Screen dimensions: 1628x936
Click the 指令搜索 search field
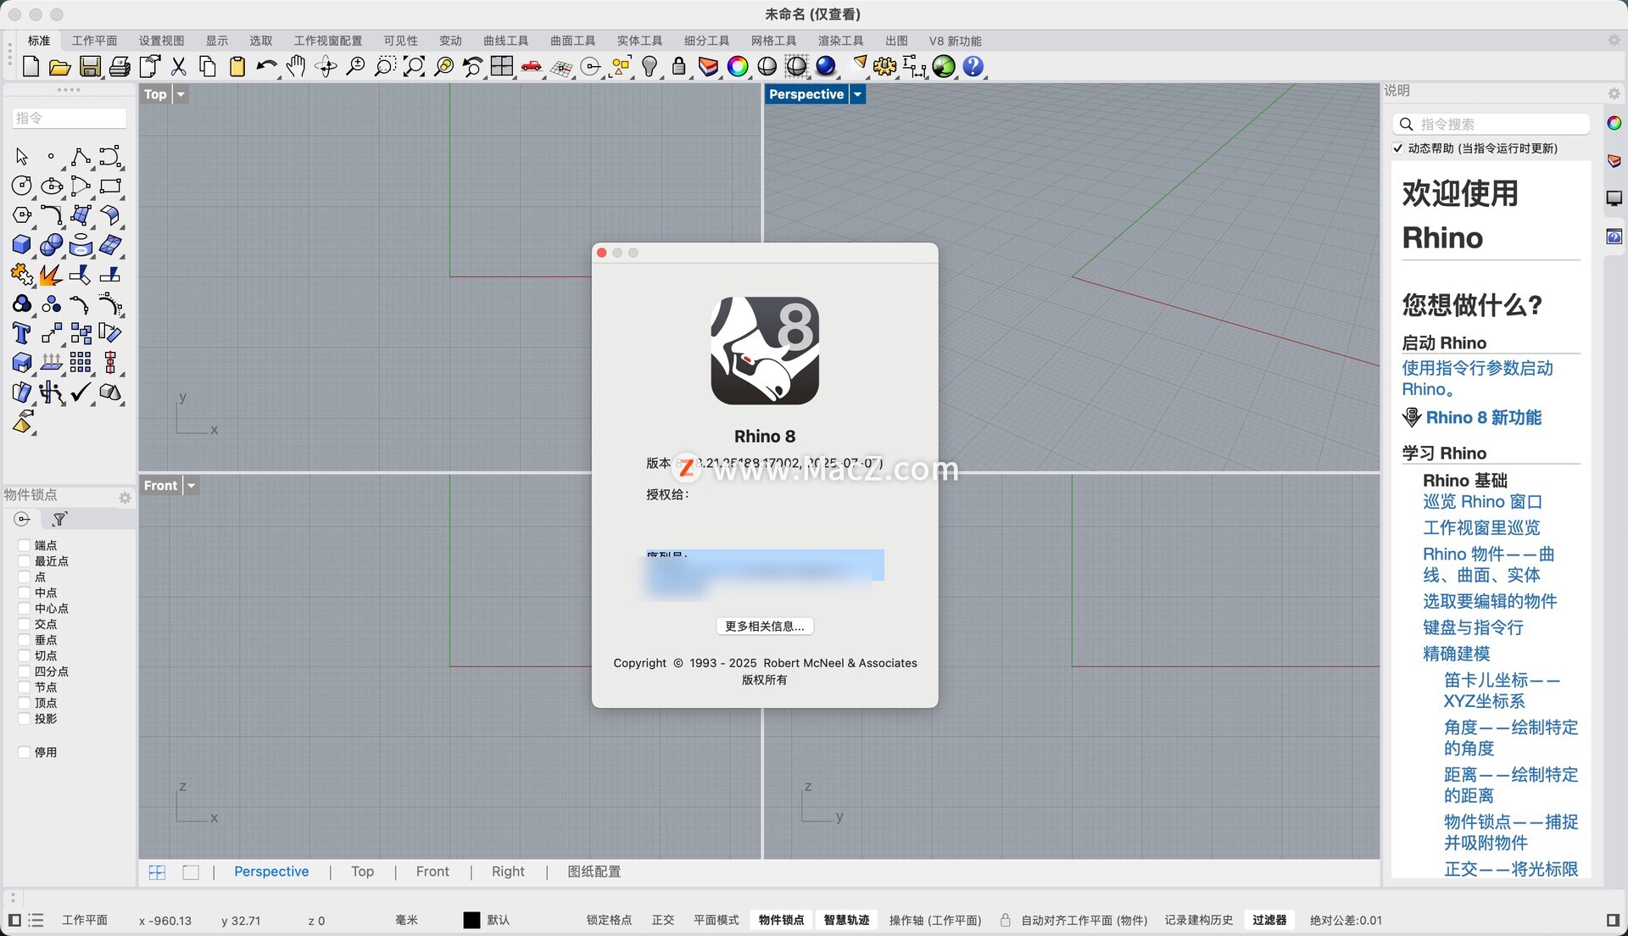coord(1491,124)
